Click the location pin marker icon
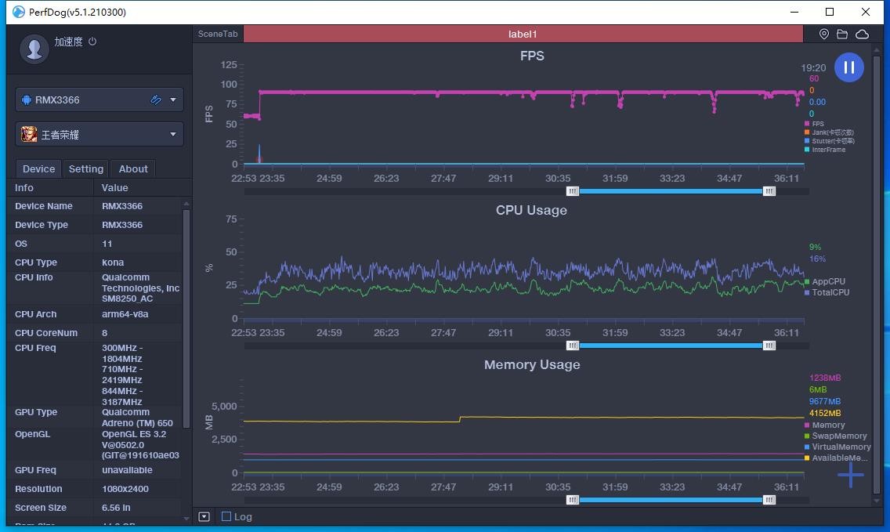 (824, 34)
